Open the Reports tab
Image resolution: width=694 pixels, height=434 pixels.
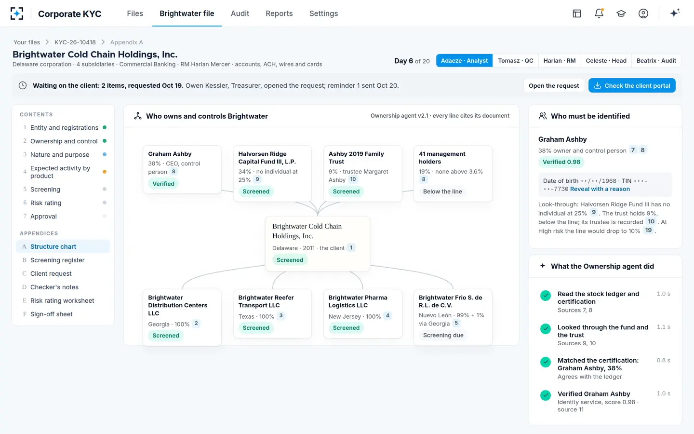279,14
